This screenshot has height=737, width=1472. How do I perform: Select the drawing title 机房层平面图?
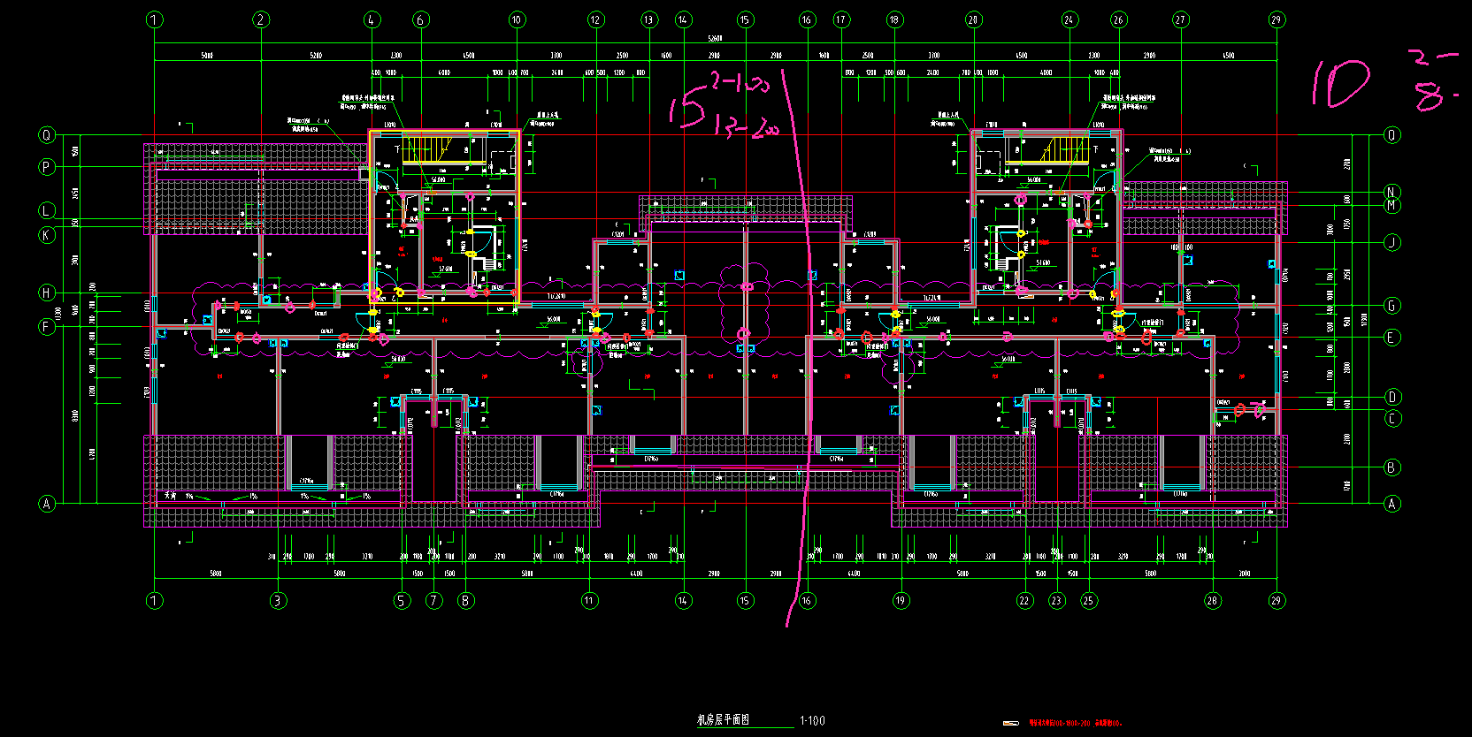(x=723, y=719)
